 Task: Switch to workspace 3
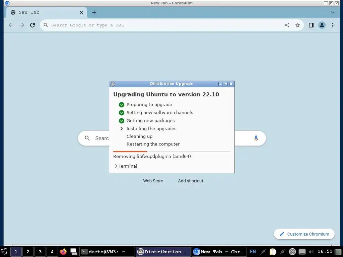coord(40,252)
